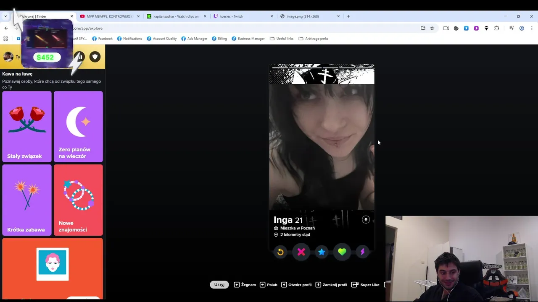Open the Account Quality bookmark

point(161,39)
